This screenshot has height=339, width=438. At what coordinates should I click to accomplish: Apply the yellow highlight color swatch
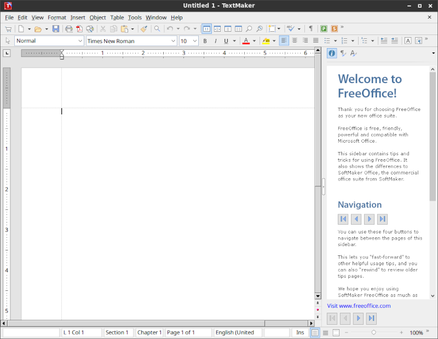point(266,41)
